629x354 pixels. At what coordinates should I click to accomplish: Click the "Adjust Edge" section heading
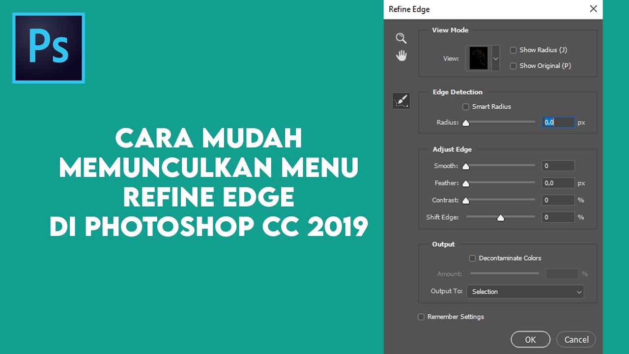tap(452, 149)
